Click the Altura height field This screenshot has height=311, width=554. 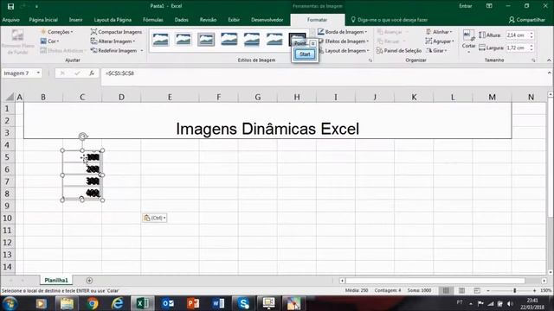pos(518,35)
